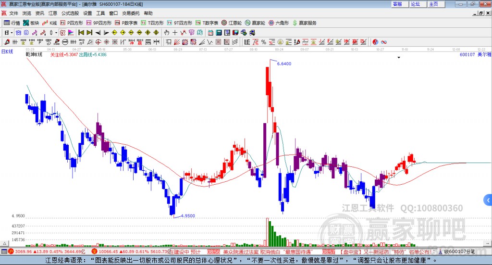
Task: Click the 收600107分笔 status button
Action: tap(457, 252)
